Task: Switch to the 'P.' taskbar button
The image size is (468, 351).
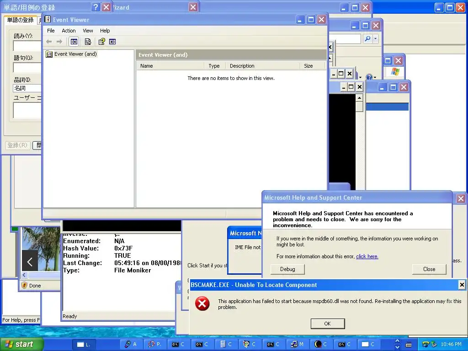Action: pyautogui.click(x=155, y=344)
